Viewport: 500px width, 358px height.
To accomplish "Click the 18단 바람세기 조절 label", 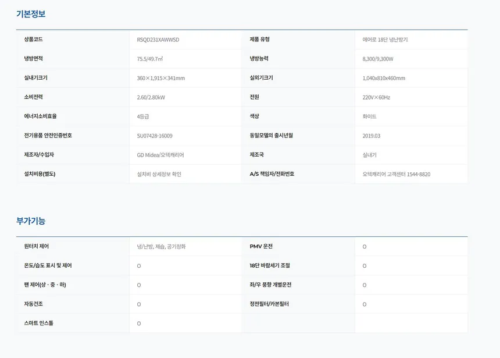I will 270,265.
